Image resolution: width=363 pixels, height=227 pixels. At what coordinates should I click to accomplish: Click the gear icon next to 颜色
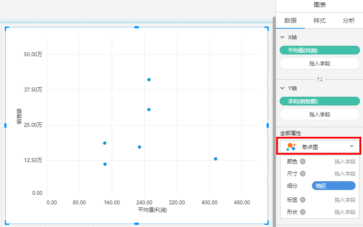coord(303,162)
